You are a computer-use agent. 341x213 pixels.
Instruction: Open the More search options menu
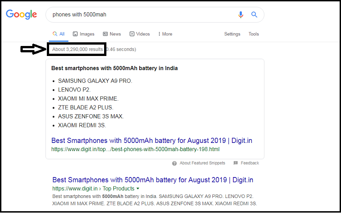coord(165,34)
